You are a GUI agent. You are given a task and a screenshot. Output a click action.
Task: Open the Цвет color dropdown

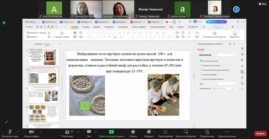point(226,84)
